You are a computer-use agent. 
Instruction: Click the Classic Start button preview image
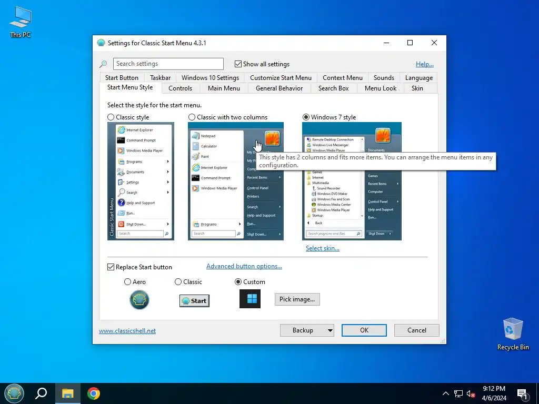(194, 300)
